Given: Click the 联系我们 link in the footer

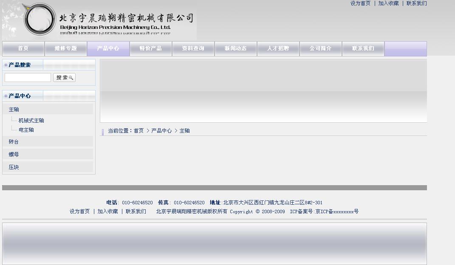Looking at the screenshot, I should [x=136, y=211].
